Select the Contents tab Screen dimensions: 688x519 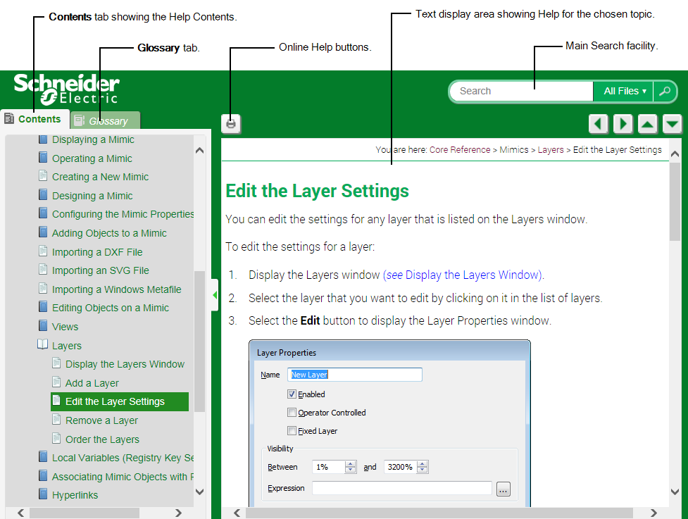35,119
